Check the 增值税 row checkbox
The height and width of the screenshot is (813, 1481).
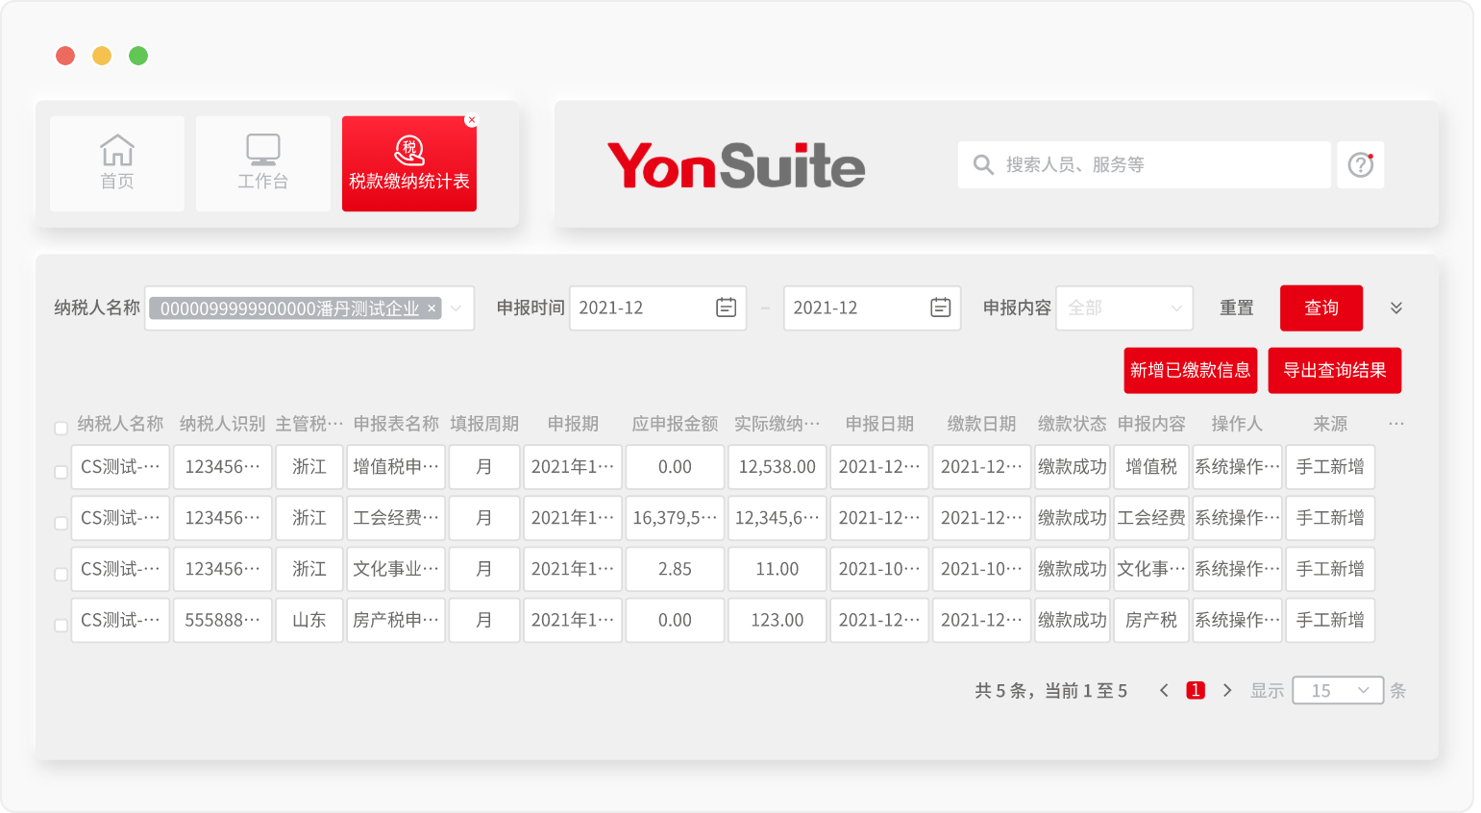tap(62, 472)
